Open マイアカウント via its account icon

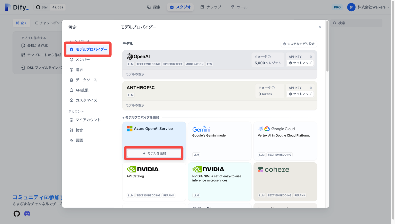(71, 120)
